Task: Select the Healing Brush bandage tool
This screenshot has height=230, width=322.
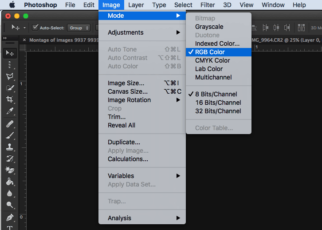Action: pyautogui.click(x=10, y=124)
